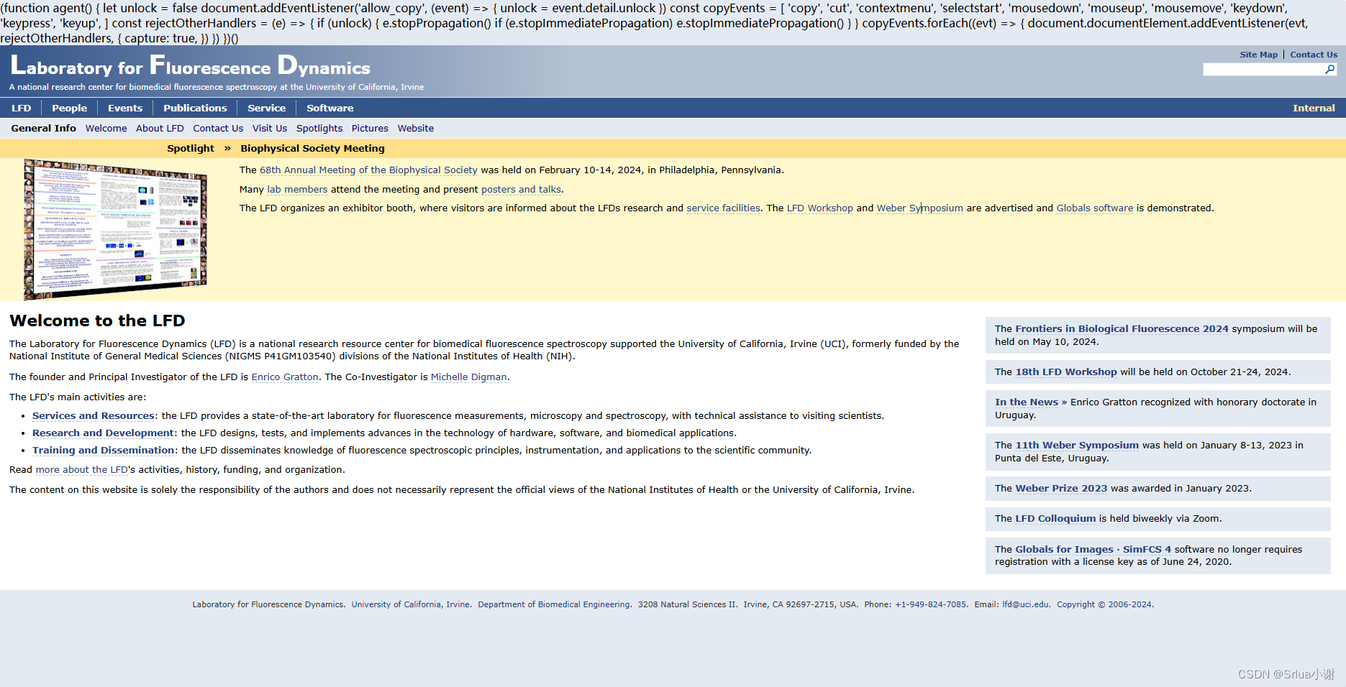Open Frontiers in Biological Fluorescence 2024 link

[1122, 329]
